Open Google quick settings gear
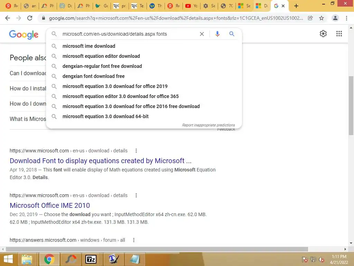 (x=323, y=34)
